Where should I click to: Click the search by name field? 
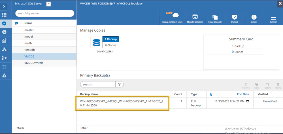45,13
